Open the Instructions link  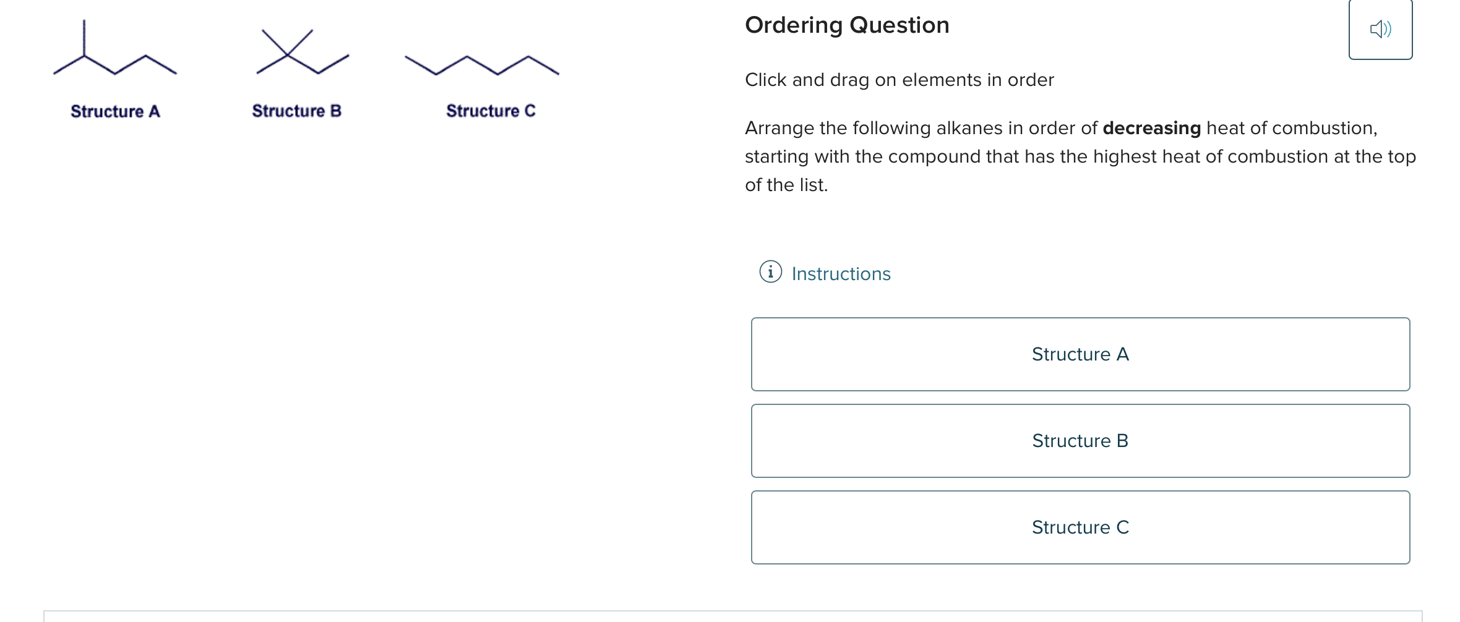[840, 273]
